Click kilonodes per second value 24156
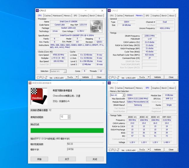The width and height of the screenshot is (189, 168). click(85, 149)
